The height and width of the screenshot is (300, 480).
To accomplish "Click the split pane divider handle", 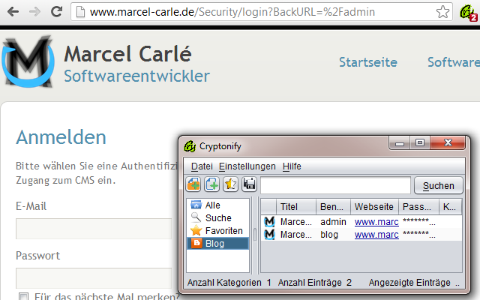I will [255, 235].
